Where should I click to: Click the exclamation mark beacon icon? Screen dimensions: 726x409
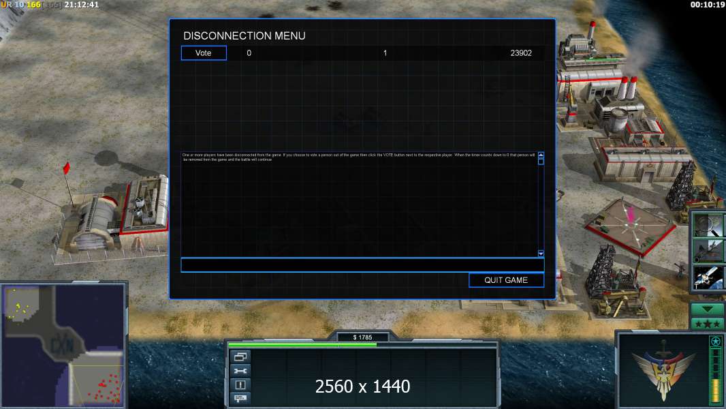240,384
